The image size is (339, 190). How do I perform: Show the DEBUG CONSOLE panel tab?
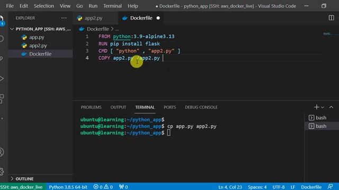click(x=201, y=107)
